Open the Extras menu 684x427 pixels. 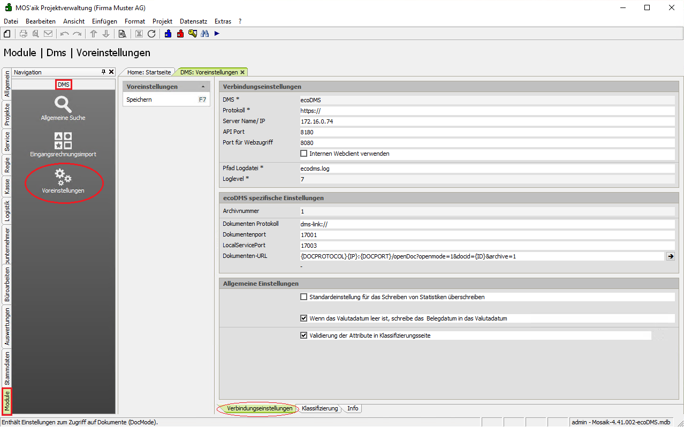[x=223, y=21]
